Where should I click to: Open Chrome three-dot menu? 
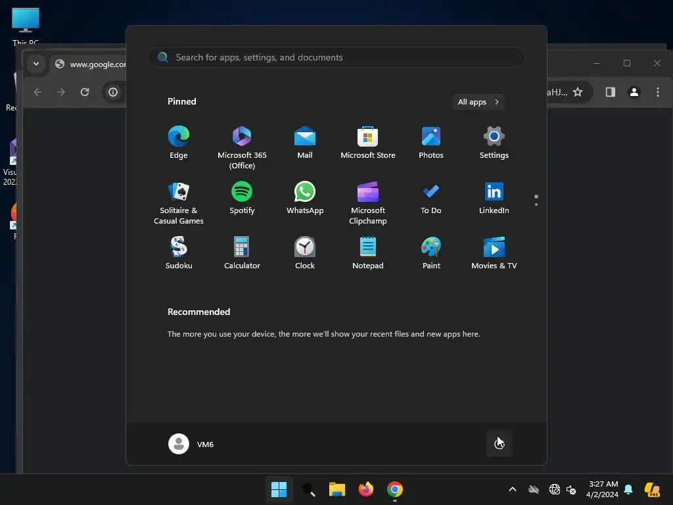point(657,92)
